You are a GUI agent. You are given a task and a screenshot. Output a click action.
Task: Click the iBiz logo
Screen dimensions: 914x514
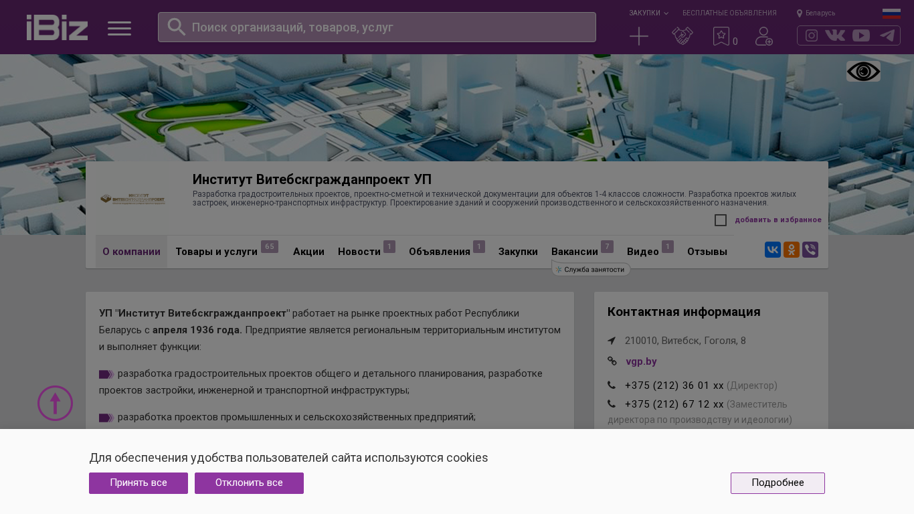(57, 27)
